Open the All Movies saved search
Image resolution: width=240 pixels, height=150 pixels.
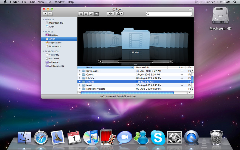click(x=54, y=62)
